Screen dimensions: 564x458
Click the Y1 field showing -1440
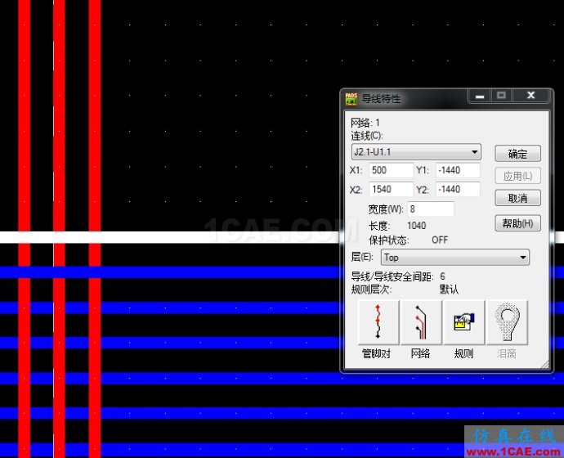point(458,170)
